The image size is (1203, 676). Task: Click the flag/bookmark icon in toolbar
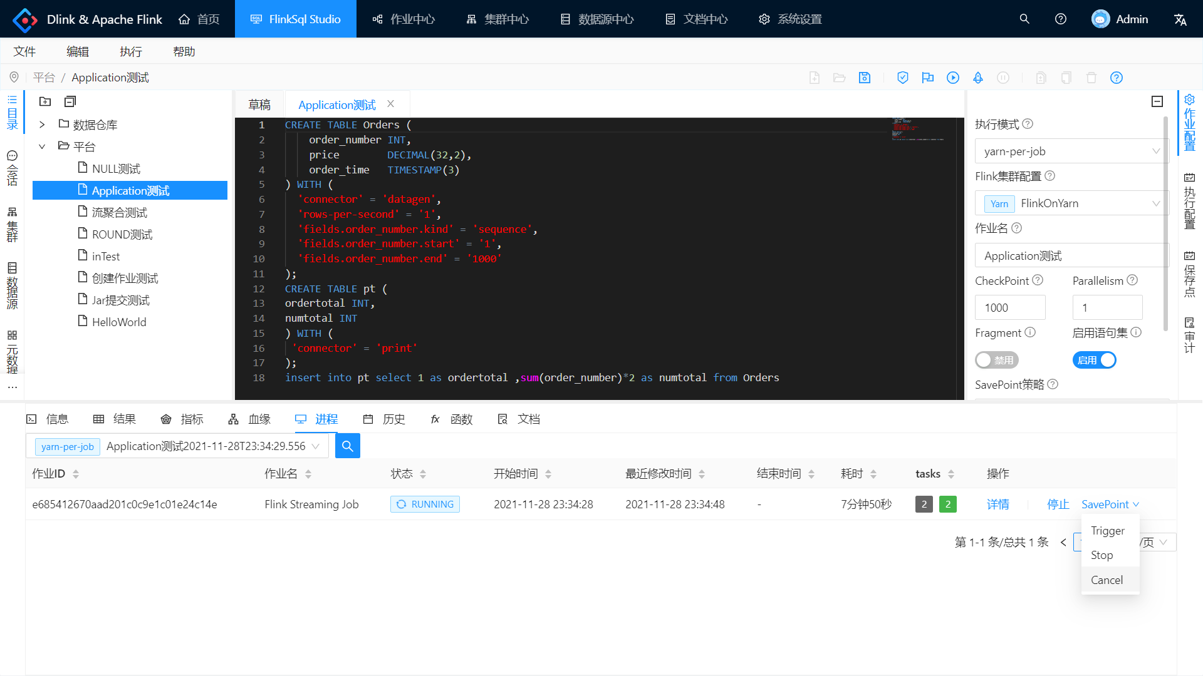[926, 78]
